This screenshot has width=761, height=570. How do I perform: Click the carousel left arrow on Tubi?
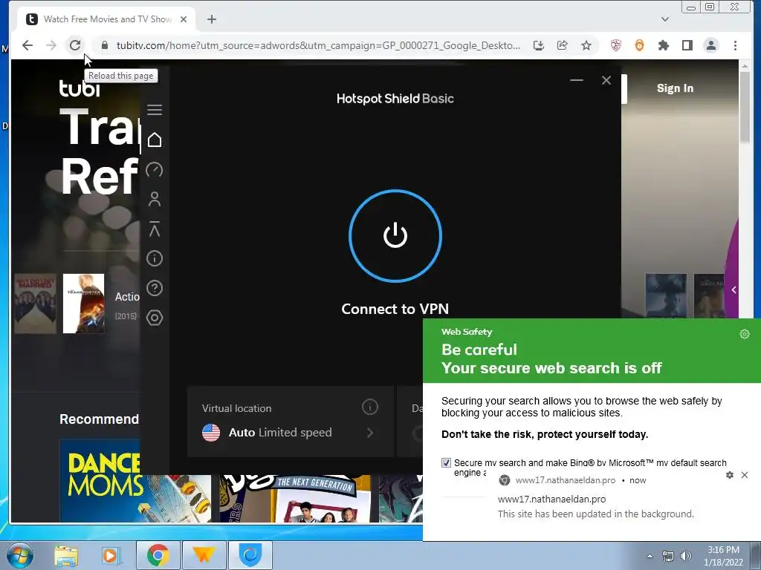pyautogui.click(x=734, y=290)
